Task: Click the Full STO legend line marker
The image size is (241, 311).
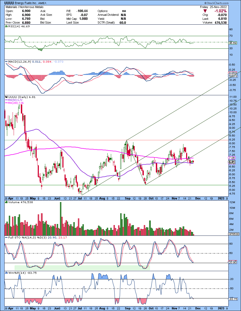Action: pyautogui.click(x=6, y=237)
